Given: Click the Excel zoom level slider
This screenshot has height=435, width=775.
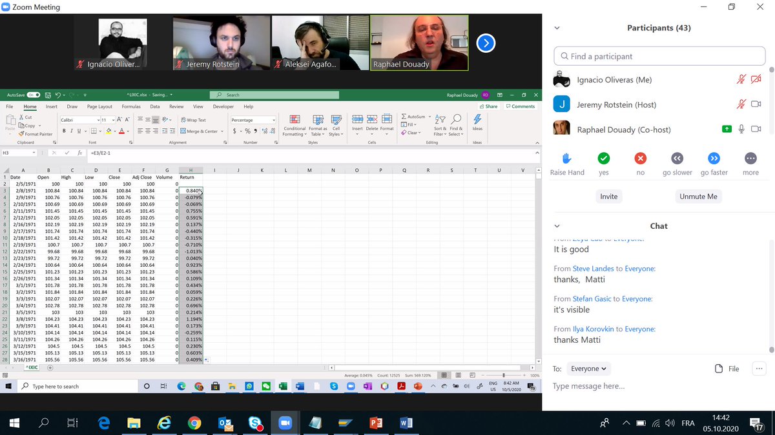Looking at the screenshot, I should point(504,375).
